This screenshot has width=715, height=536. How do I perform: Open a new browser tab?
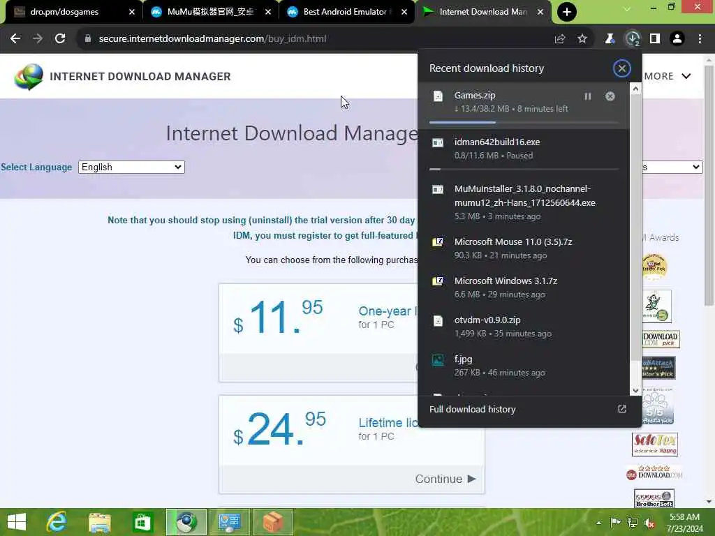click(x=567, y=12)
